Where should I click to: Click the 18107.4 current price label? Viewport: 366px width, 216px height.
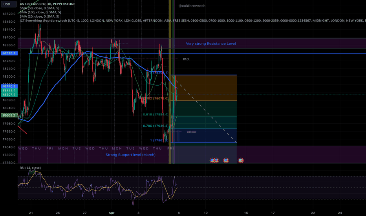(x=9, y=95)
